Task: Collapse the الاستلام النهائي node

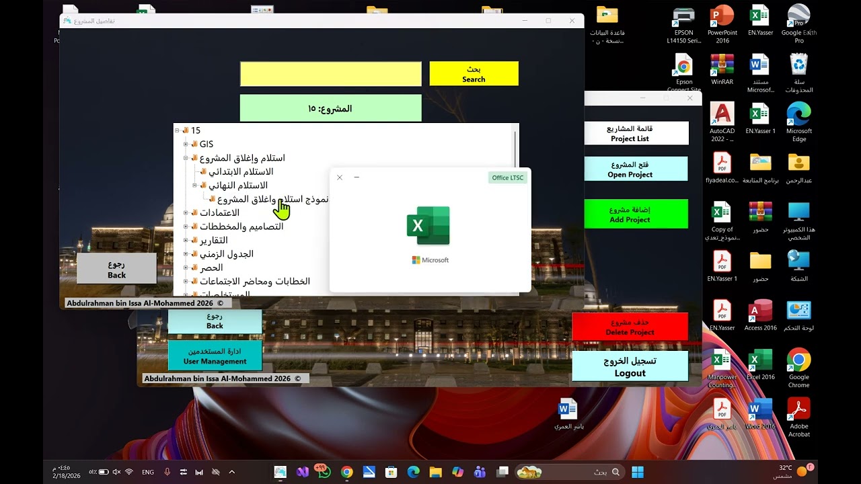Action: point(194,185)
